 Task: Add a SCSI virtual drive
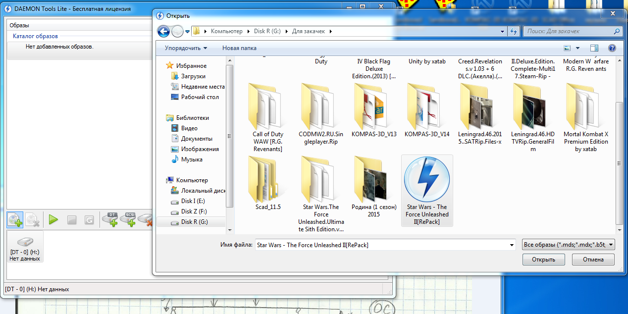coord(128,220)
